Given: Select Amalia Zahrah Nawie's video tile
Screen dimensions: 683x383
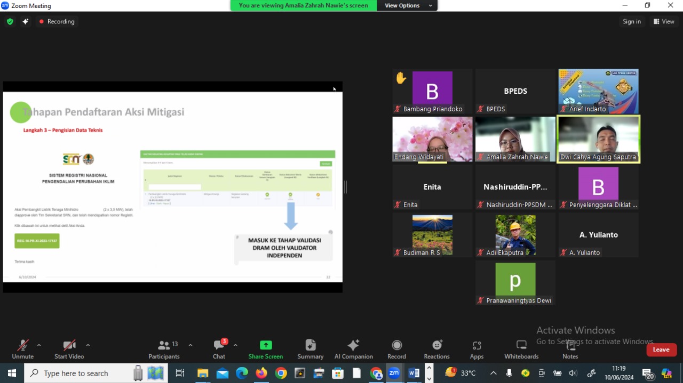Looking at the screenshot, I should coord(515,139).
